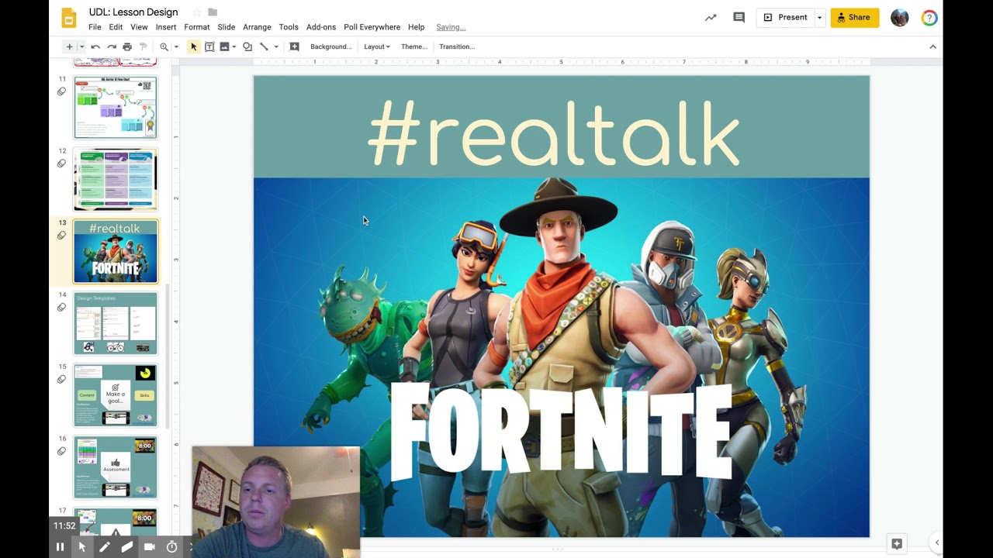Open the Layout dropdown
This screenshot has width=993, height=558.
click(377, 46)
